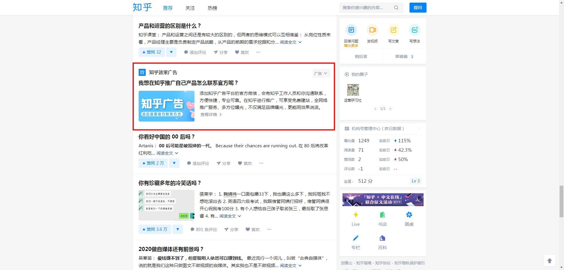
Task: Open question 2020做自媒体还有前景吗？
Action: tap(171, 249)
